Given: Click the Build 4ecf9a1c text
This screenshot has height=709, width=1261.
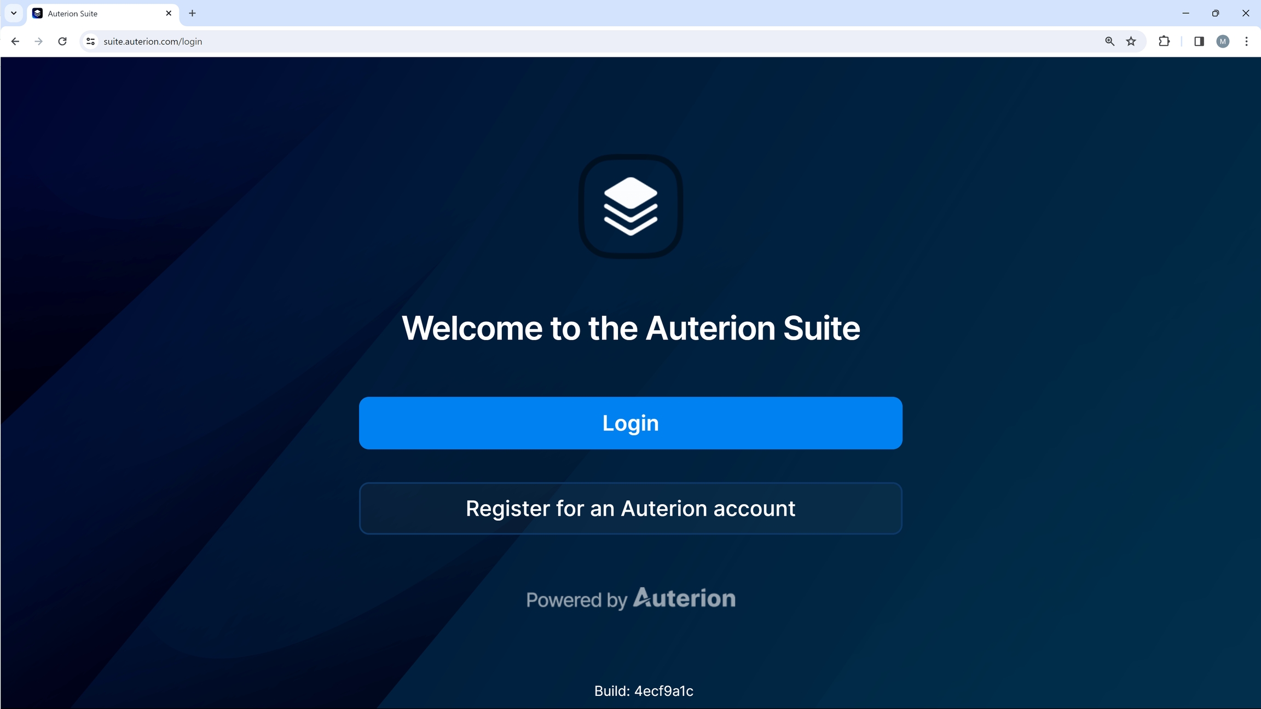Looking at the screenshot, I should 644,691.
